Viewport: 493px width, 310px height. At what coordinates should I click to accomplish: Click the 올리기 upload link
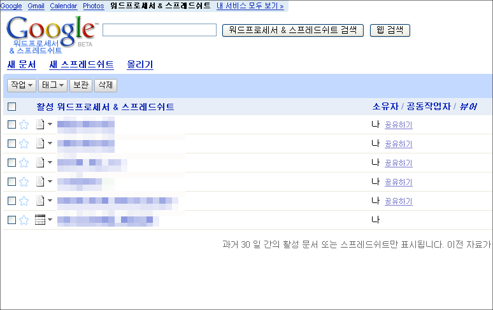click(x=140, y=65)
